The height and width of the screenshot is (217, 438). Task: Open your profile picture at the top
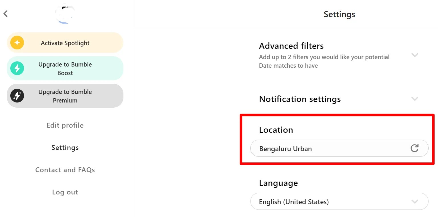coord(65,13)
